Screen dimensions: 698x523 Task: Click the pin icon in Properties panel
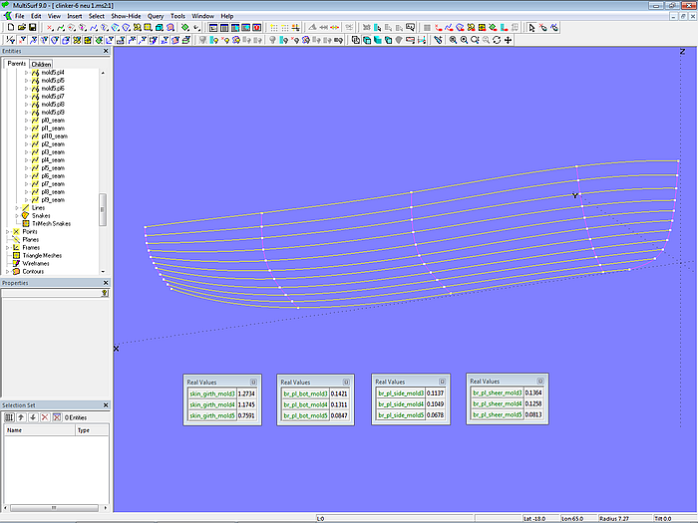pos(105,294)
